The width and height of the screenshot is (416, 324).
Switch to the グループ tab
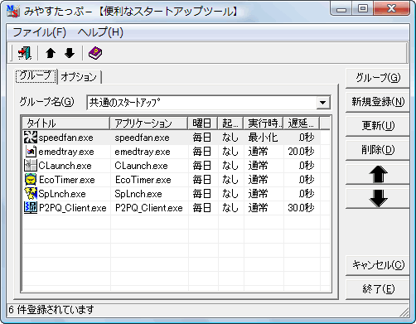pos(36,75)
